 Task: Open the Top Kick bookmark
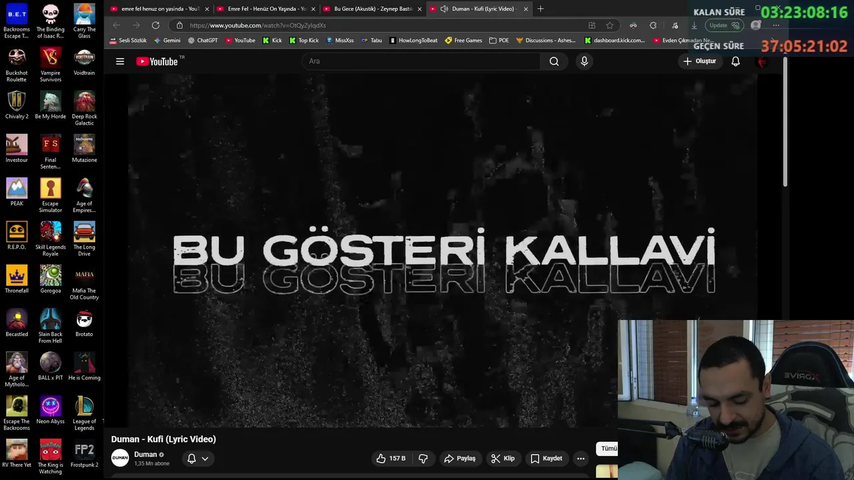[x=304, y=40]
